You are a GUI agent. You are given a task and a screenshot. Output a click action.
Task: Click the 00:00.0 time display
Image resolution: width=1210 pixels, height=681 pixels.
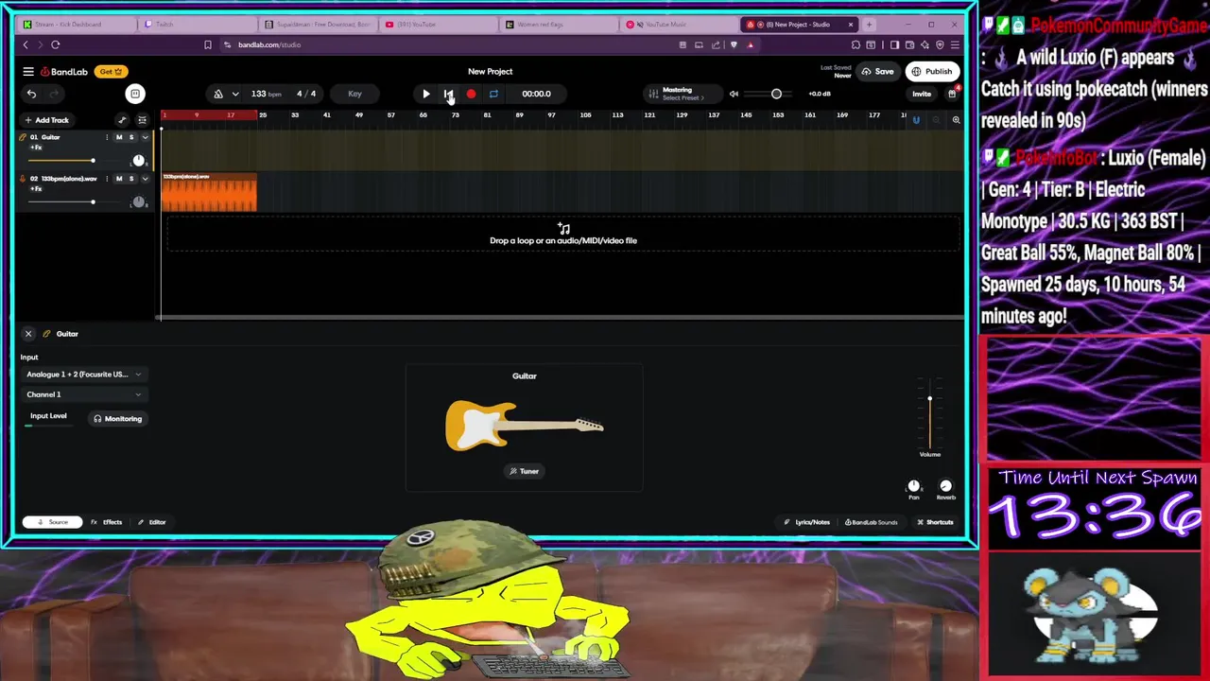point(536,94)
